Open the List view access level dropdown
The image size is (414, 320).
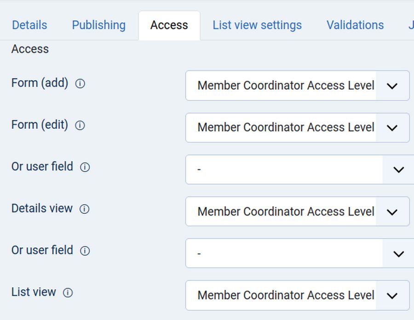(x=297, y=295)
